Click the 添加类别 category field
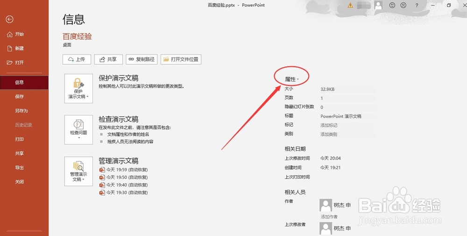The image size is (467, 236). 348,134
